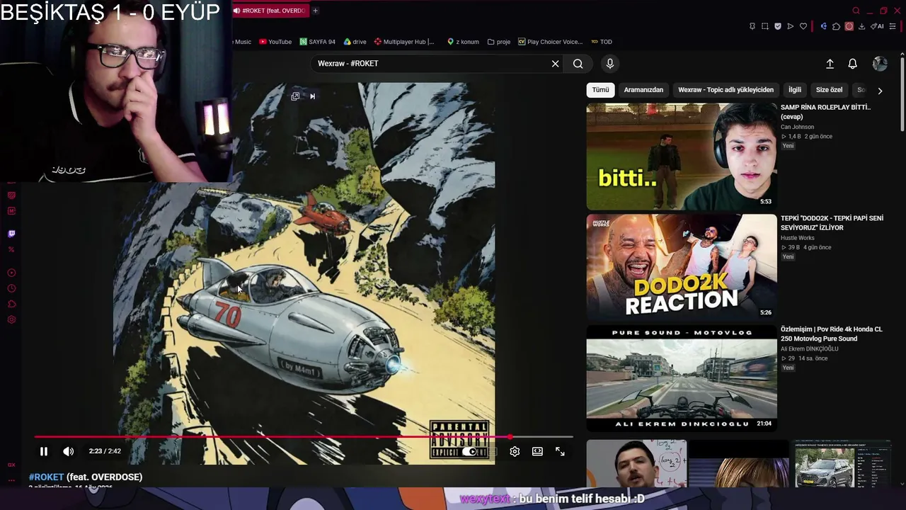Open YouTube notifications bell

853,64
